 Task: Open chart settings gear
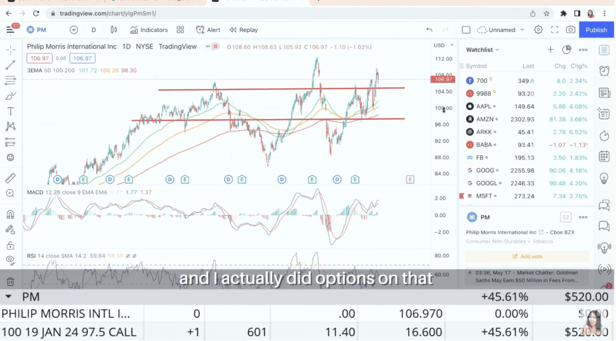click(538, 30)
